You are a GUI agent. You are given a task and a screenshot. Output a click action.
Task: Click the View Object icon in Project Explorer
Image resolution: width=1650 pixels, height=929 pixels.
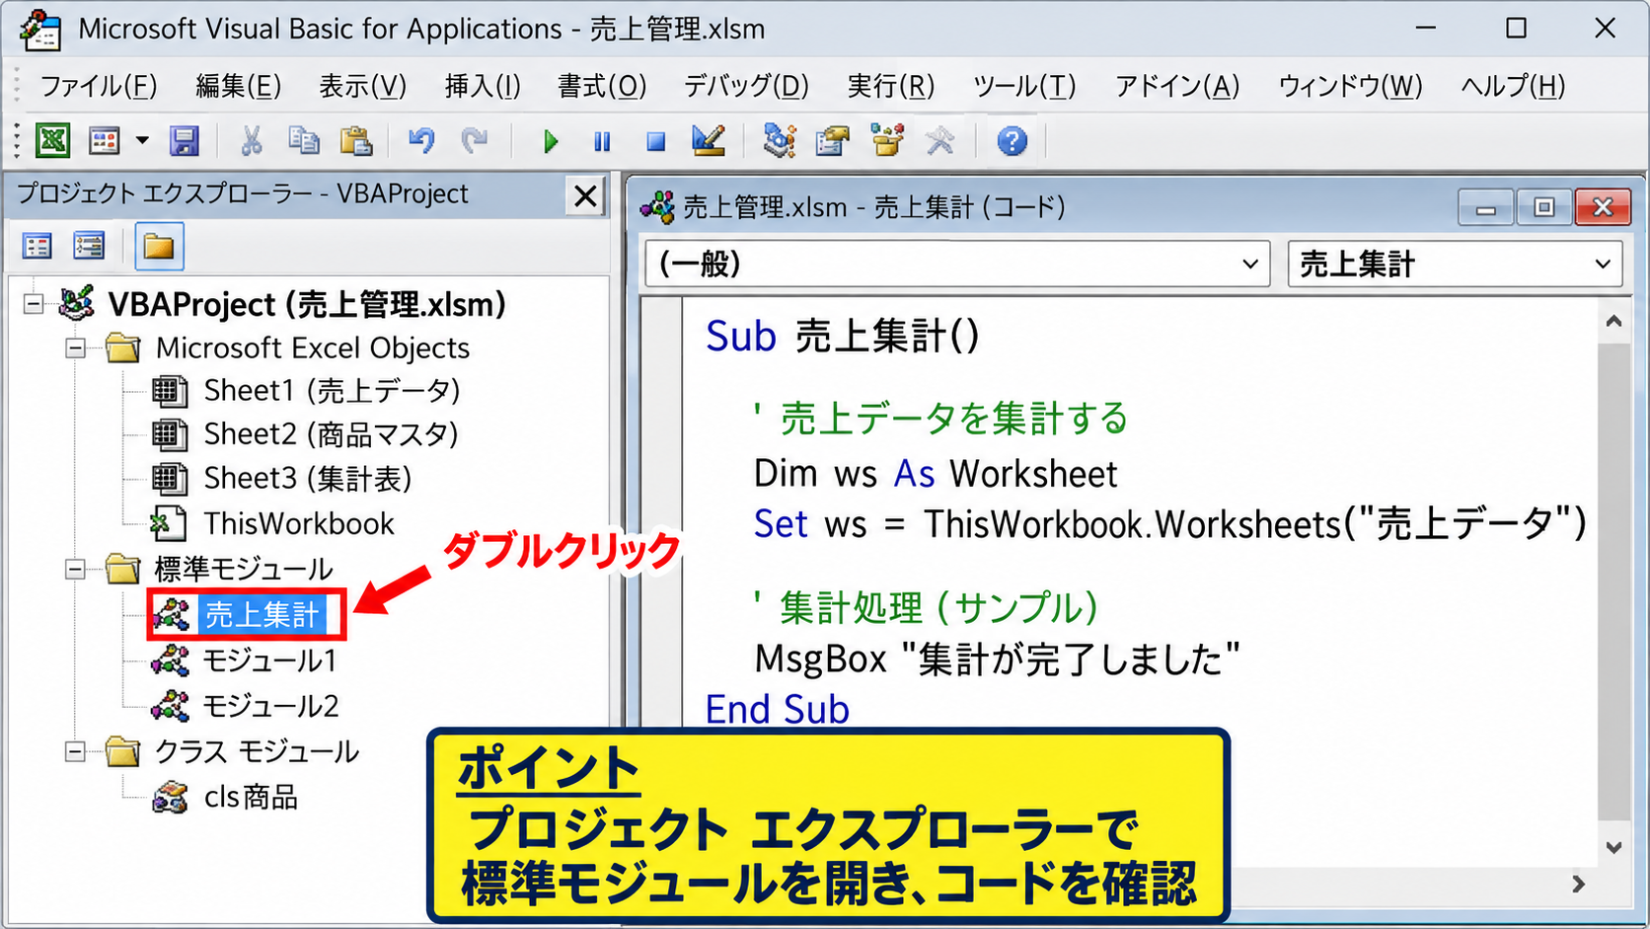coord(89,246)
